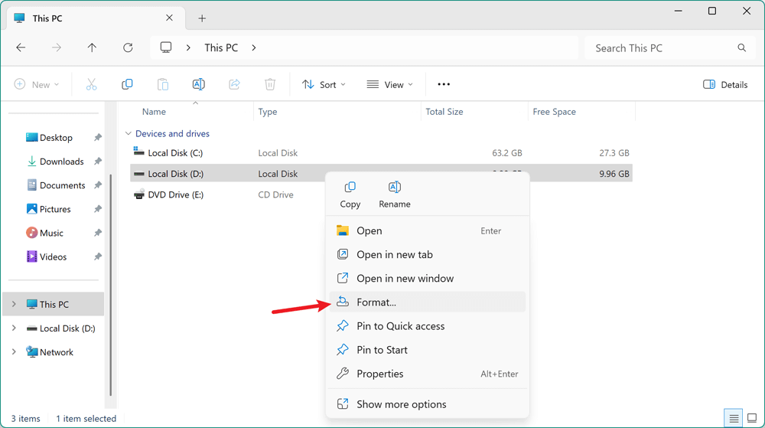Expand This PC in navigation pane
Image resolution: width=765 pixels, height=428 pixels.
click(14, 304)
